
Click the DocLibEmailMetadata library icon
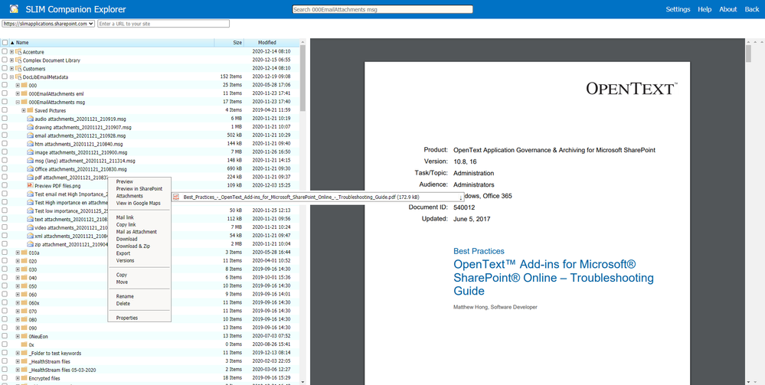pos(18,77)
